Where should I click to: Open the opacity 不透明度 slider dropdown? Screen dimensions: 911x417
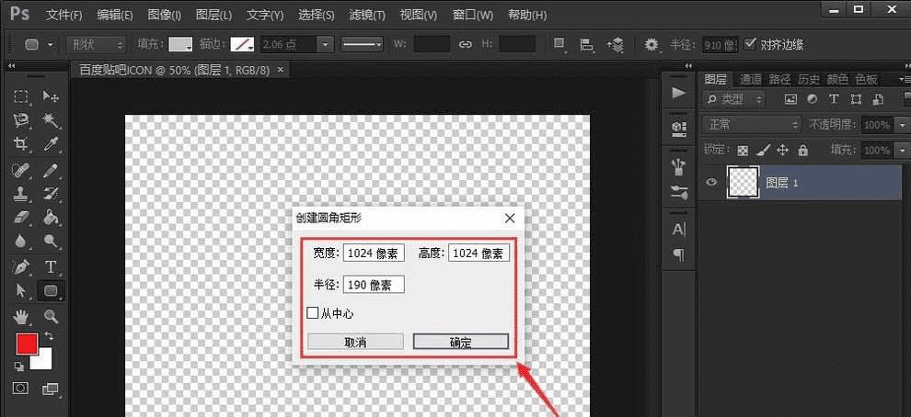coord(903,125)
